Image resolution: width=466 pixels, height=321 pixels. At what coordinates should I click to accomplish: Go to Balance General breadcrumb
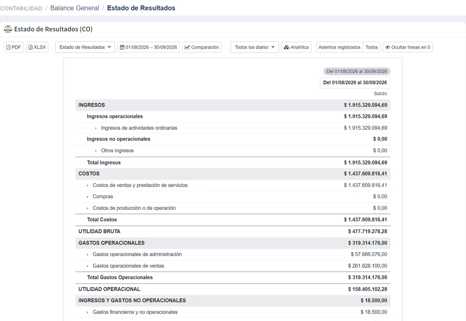(x=75, y=8)
